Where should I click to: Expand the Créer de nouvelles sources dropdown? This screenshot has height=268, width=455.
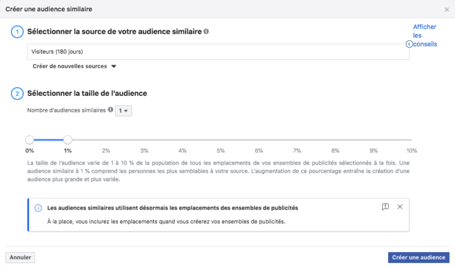point(74,66)
